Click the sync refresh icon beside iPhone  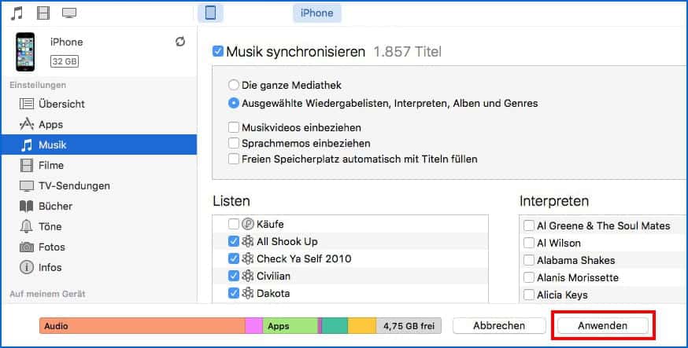pyautogui.click(x=180, y=42)
